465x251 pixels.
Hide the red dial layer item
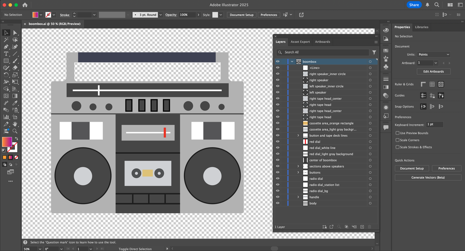pyautogui.click(x=277, y=142)
